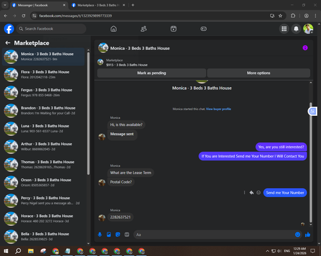Open the account profile picture menu

click(x=308, y=29)
